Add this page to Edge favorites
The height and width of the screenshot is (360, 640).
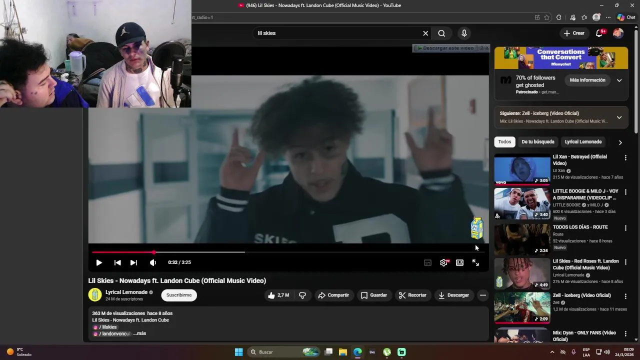coord(546,17)
